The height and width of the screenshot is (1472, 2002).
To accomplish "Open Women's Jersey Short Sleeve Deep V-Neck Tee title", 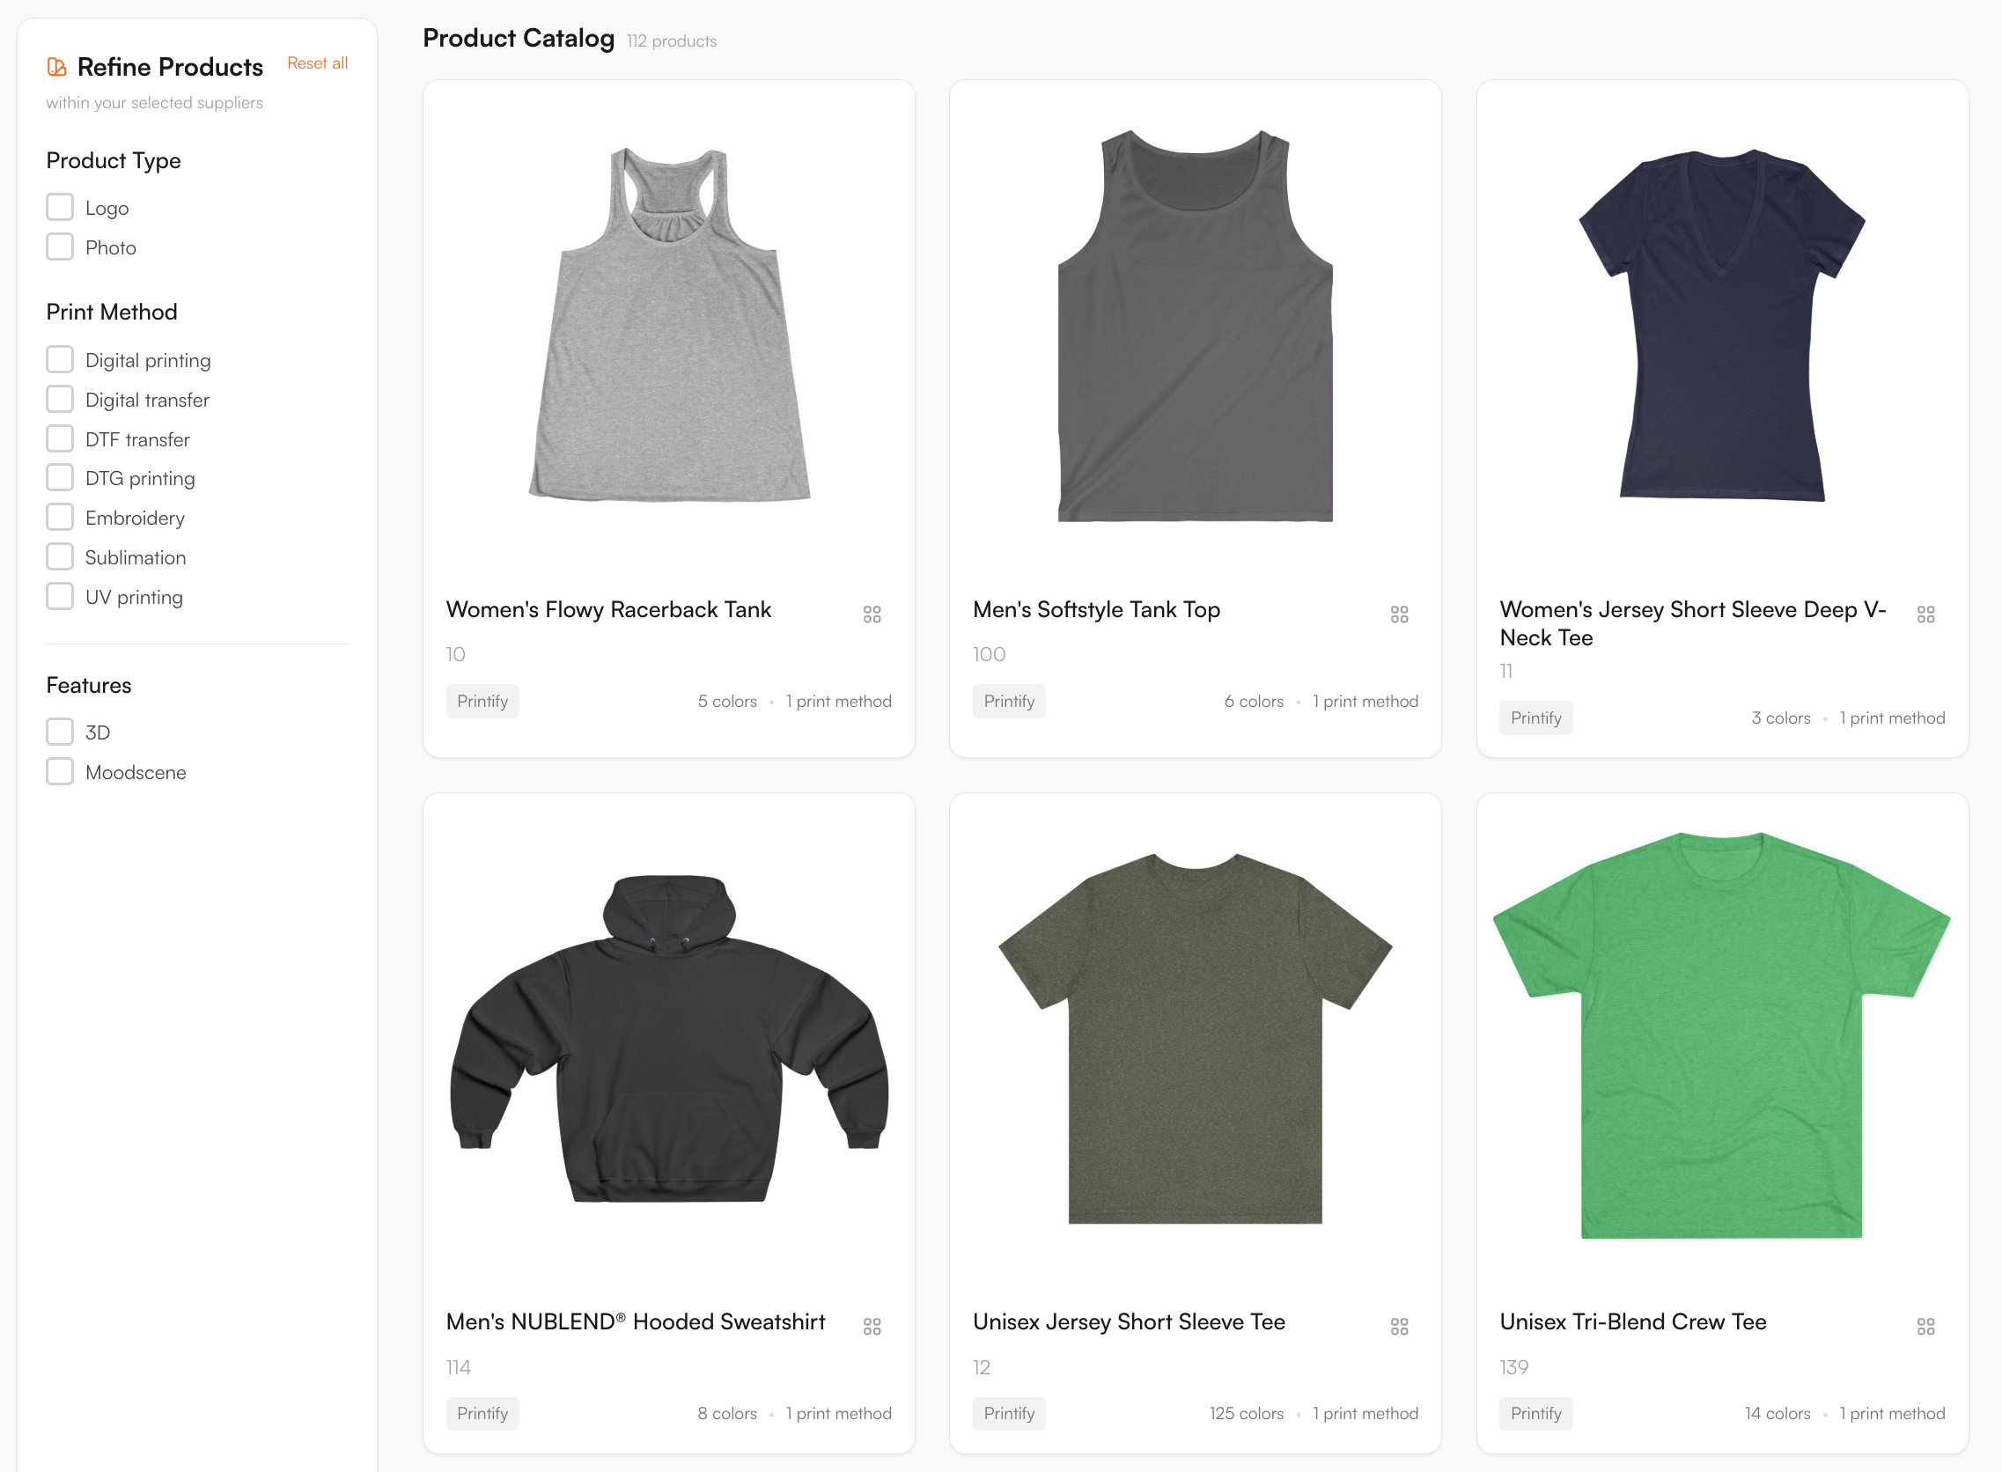I will coord(1693,623).
